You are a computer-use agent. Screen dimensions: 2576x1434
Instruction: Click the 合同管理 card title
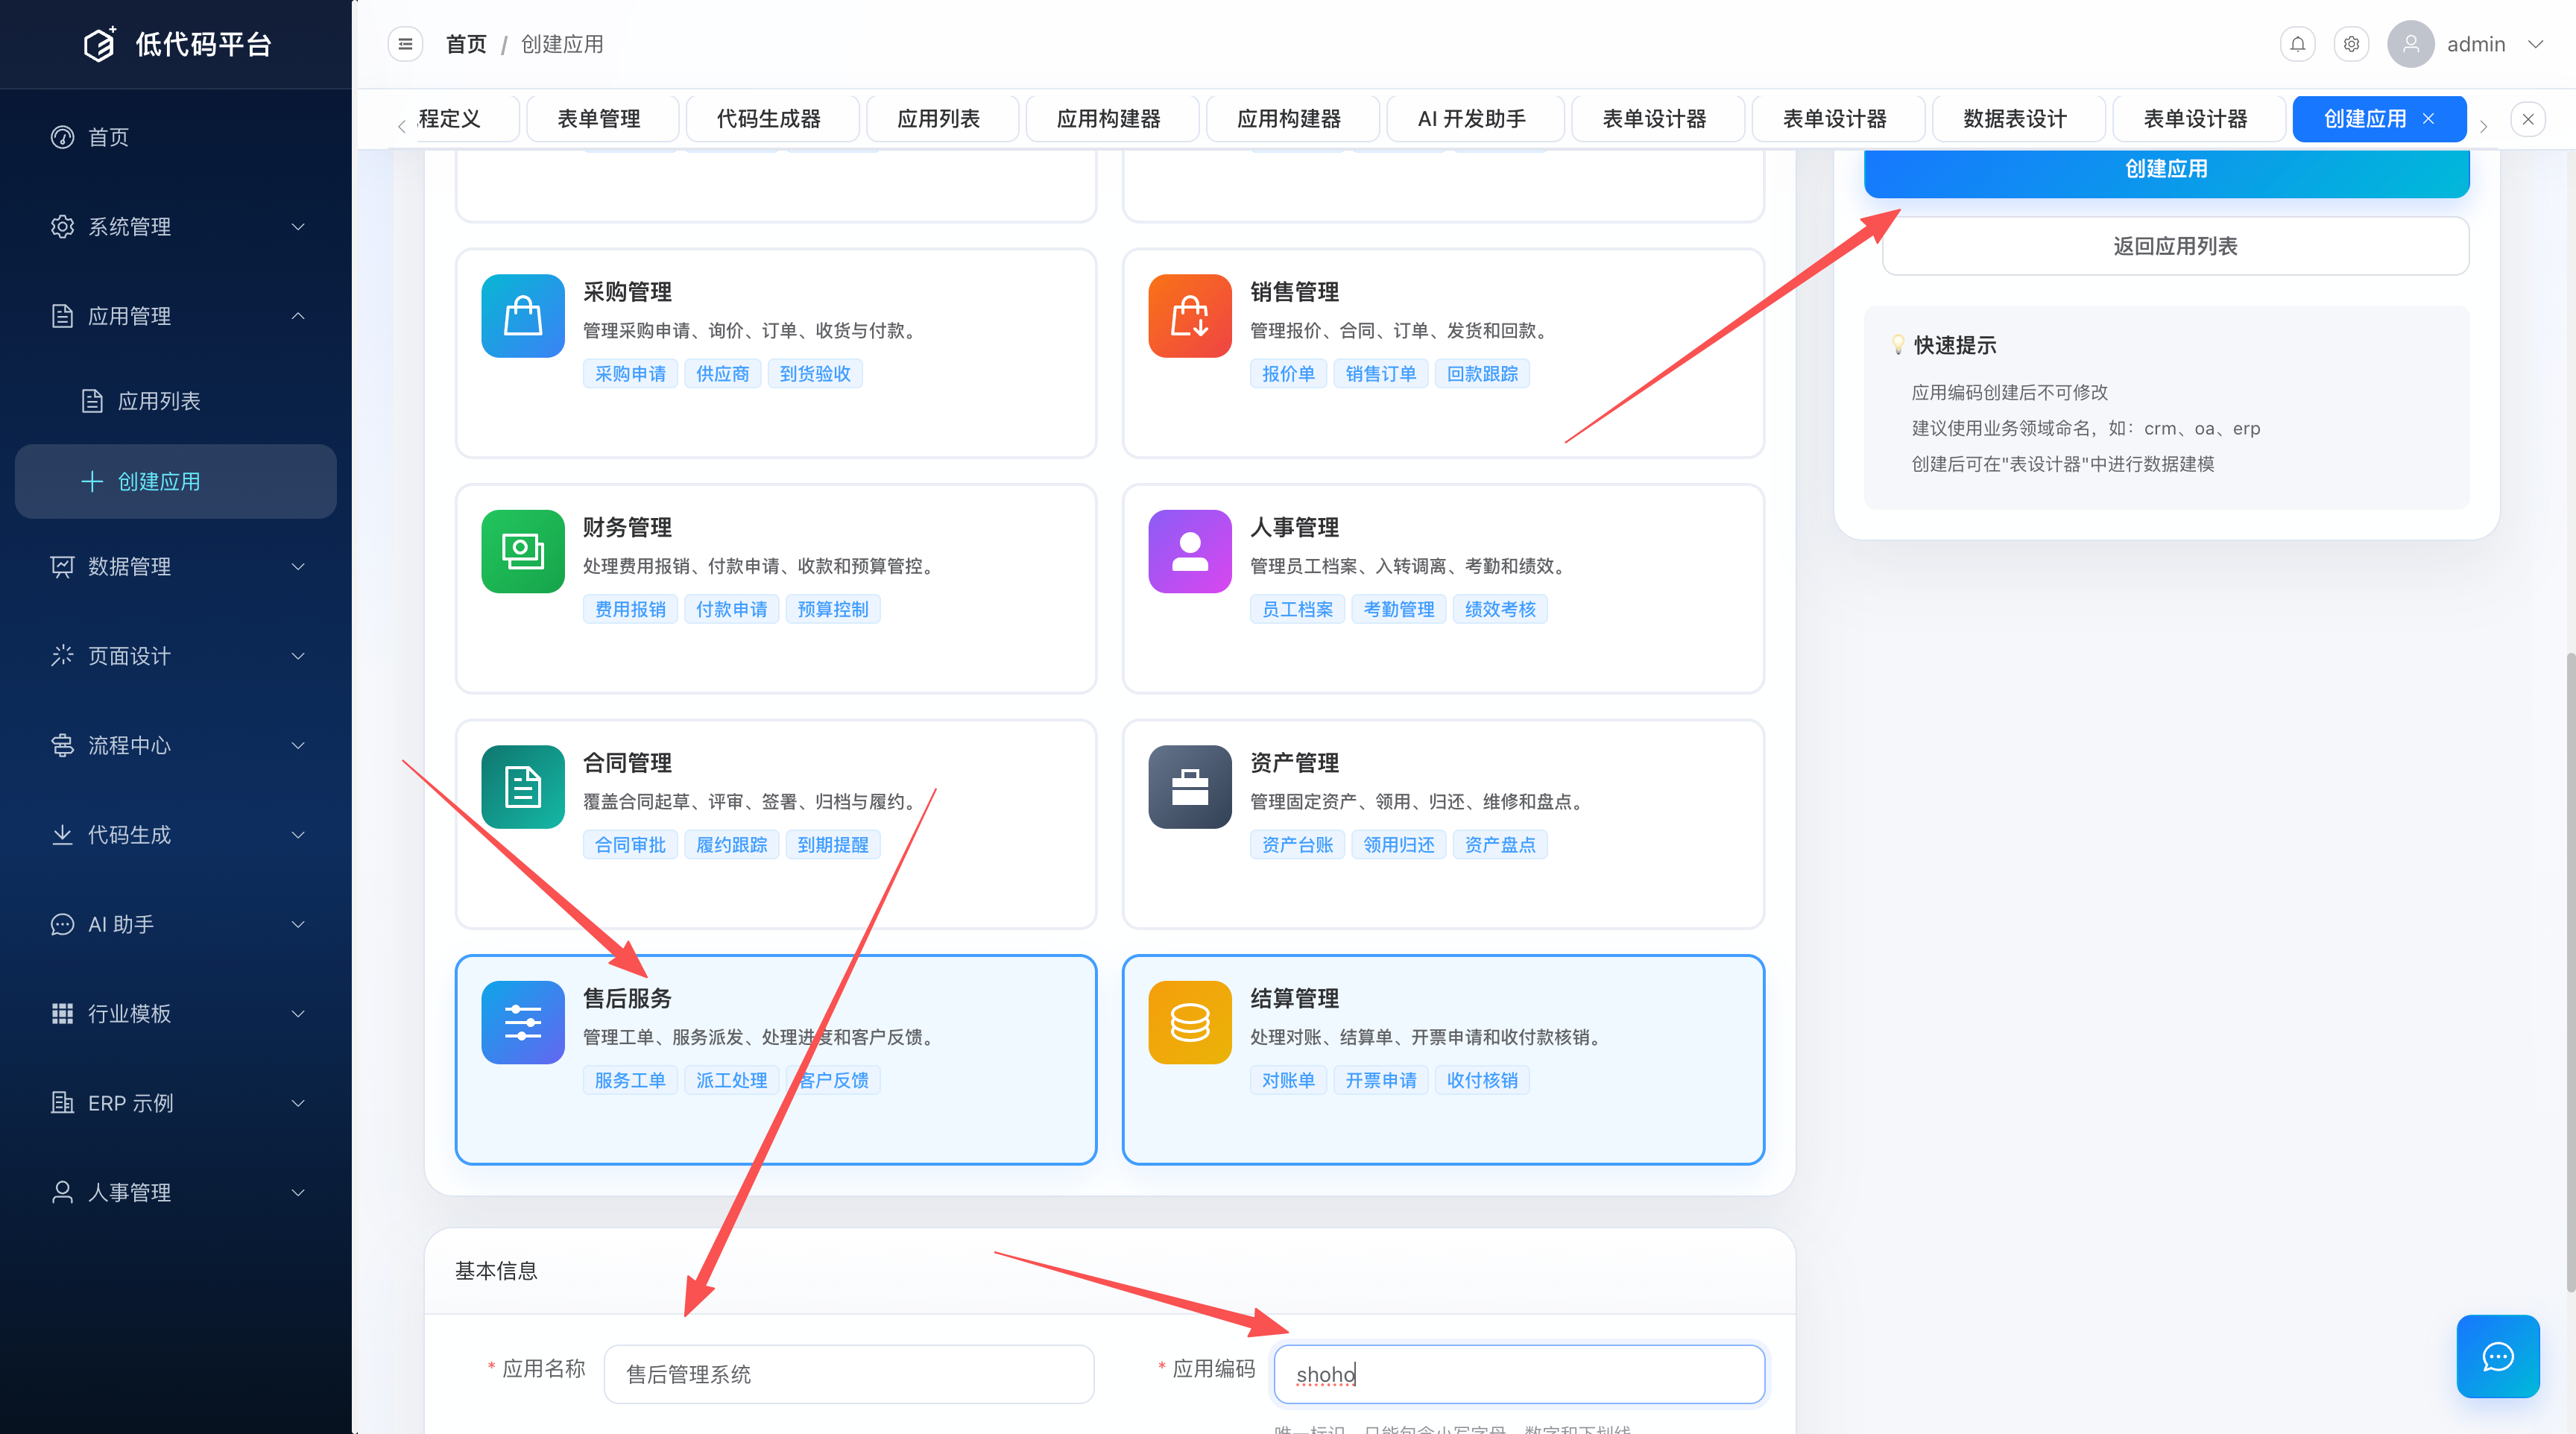pos(627,763)
